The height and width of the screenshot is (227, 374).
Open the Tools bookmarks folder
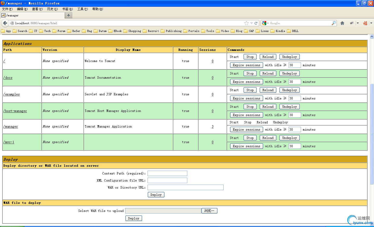[x=208, y=31]
